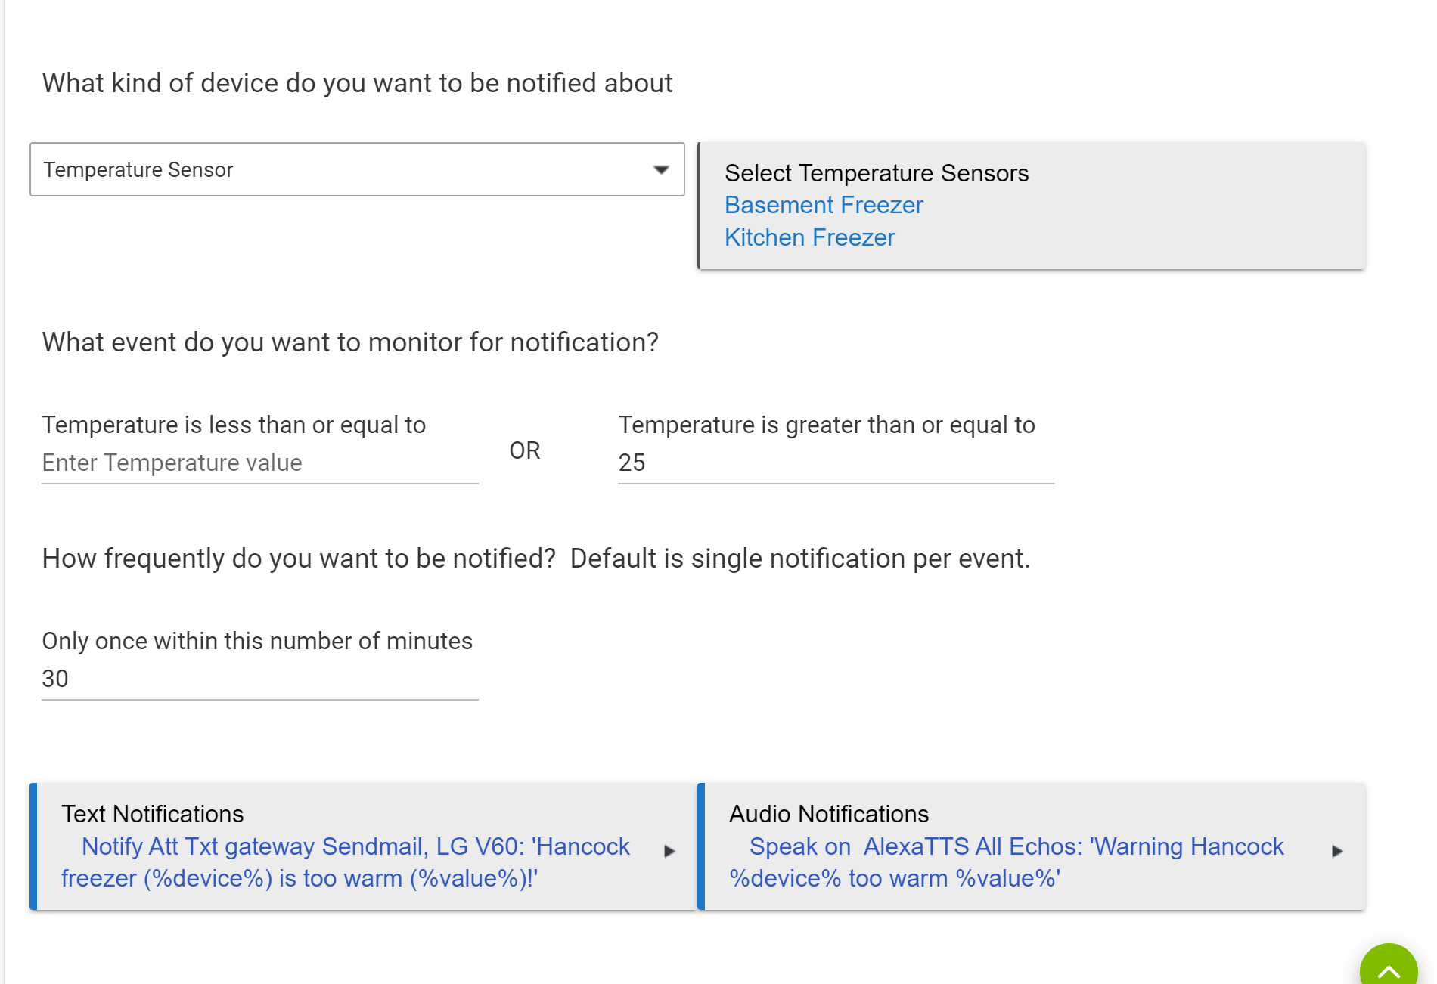Expand Audio Notifications with its arrow icon
This screenshot has height=984, width=1437.
(1337, 851)
